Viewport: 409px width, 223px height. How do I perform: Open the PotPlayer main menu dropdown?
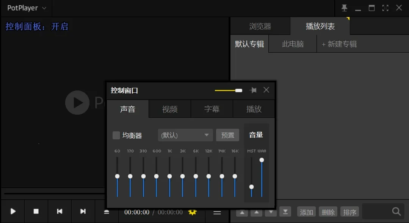point(27,8)
